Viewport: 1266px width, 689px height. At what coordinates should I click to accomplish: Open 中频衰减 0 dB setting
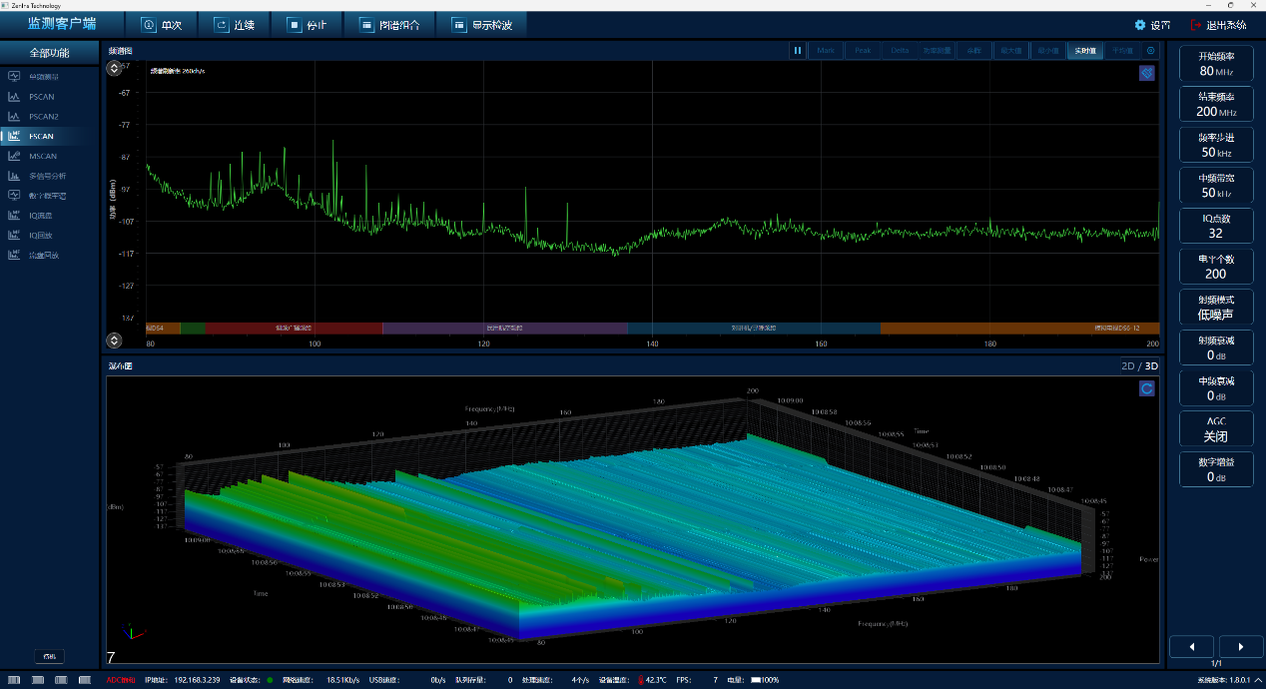(x=1215, y=388)
